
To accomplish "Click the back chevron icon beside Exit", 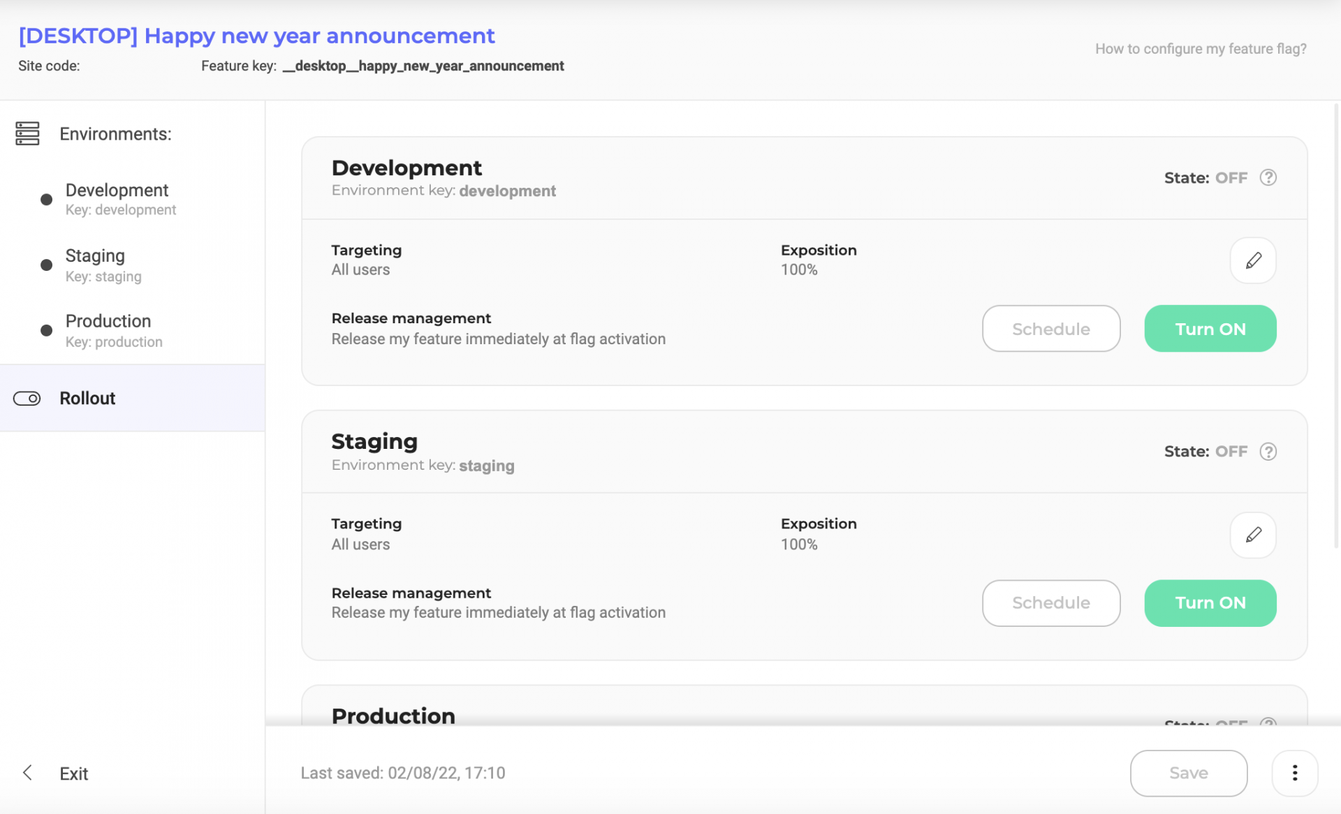I will tap(27, 772).
